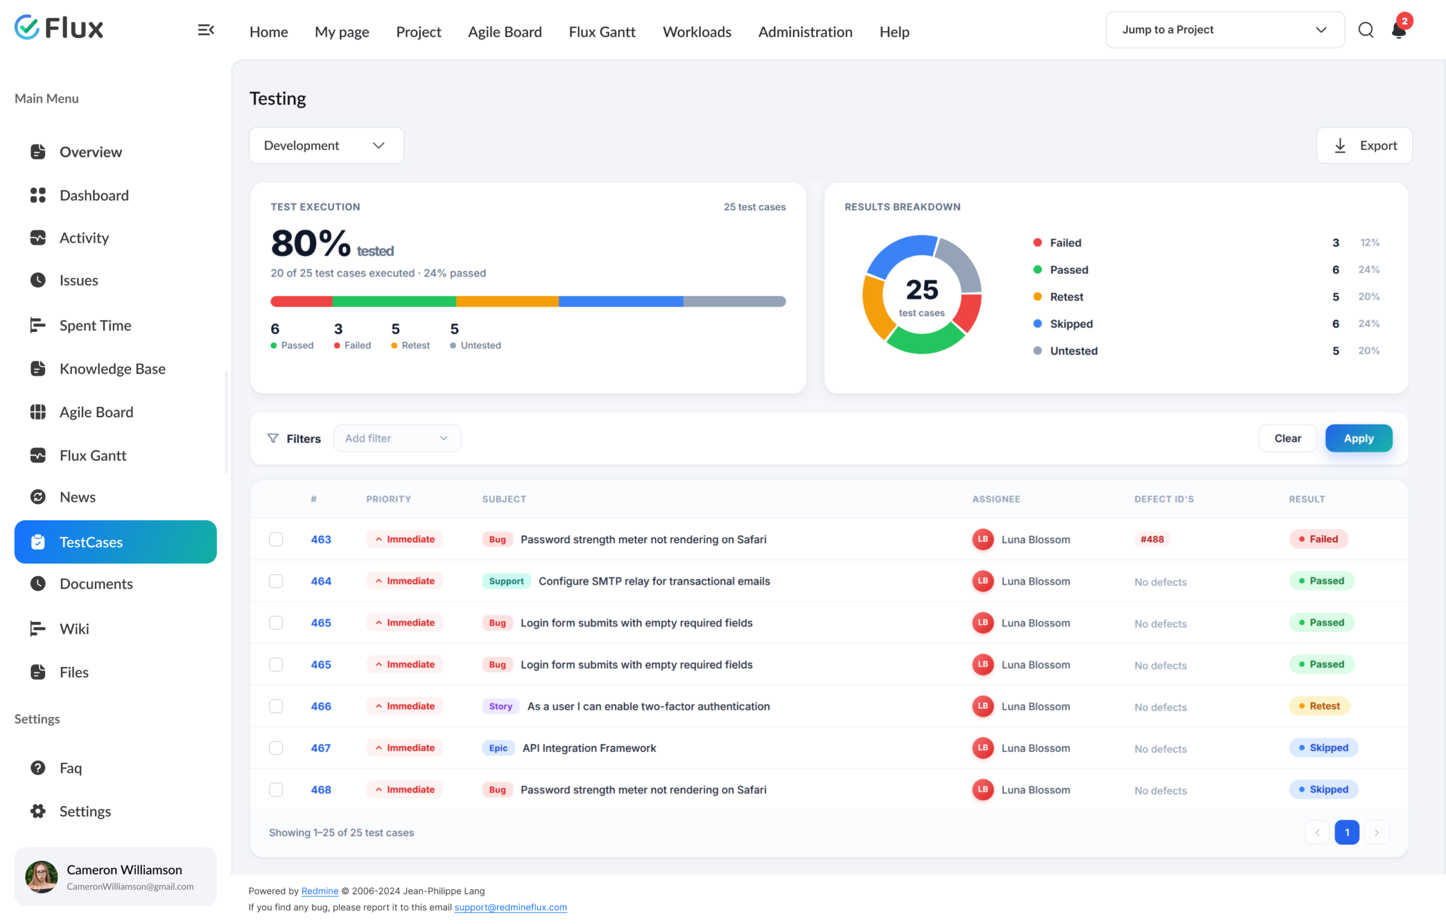Click Cameron Williamson profile photo
This screenshot has width=1446, height=924.
tap(41, 877)
